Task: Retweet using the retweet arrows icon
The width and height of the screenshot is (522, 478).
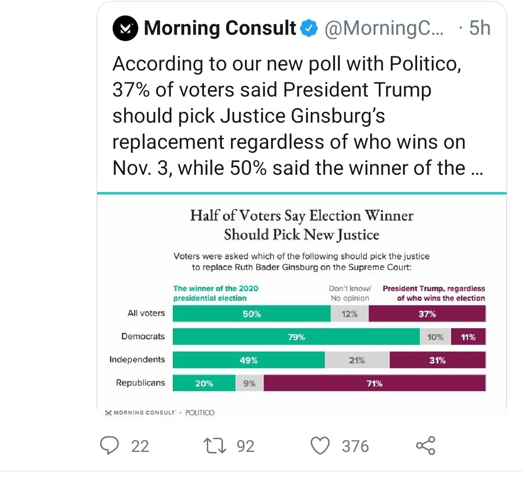Action: [215, 446]
